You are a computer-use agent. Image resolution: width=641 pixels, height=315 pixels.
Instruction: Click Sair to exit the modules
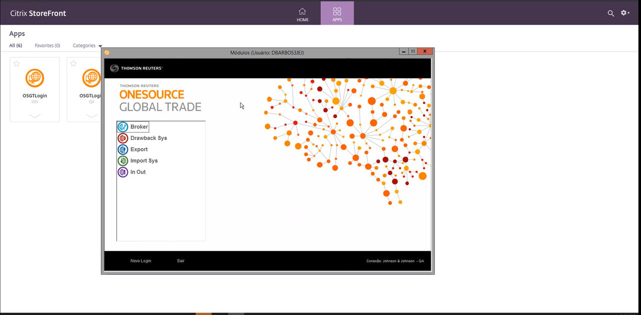coord(181,261)
